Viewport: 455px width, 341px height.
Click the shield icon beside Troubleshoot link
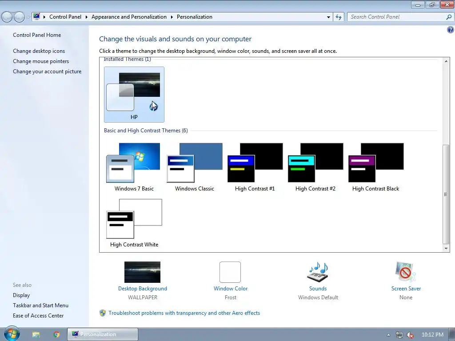[x=103, y=313]
